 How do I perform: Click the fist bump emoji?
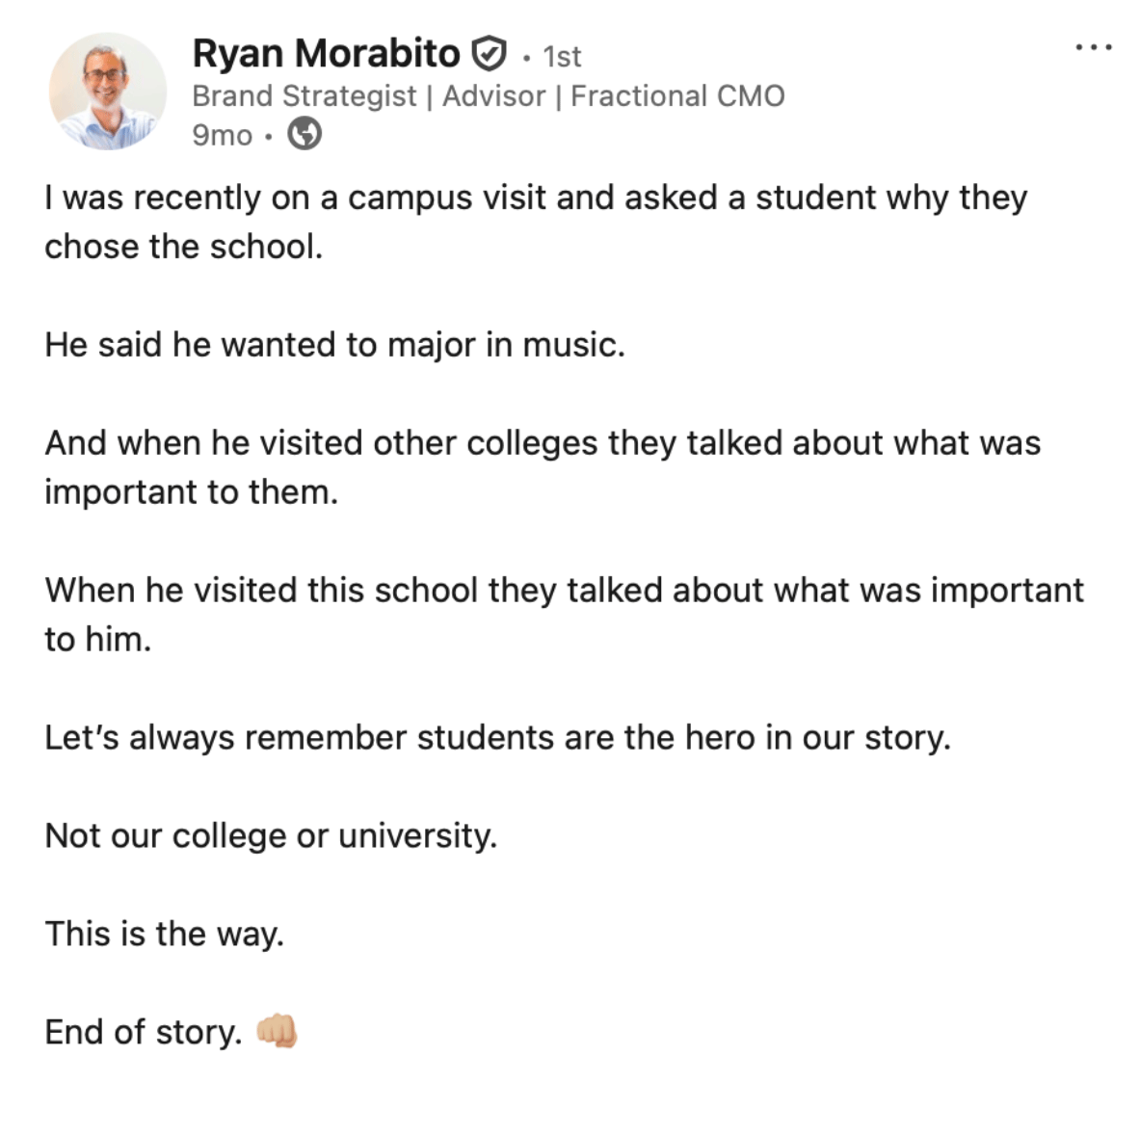277,1031
